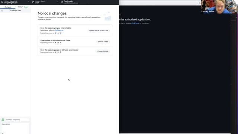The image size is (238, 134).
Task: Click 'Open the repository in your external editor' text
Action: [x=56, y=28]
